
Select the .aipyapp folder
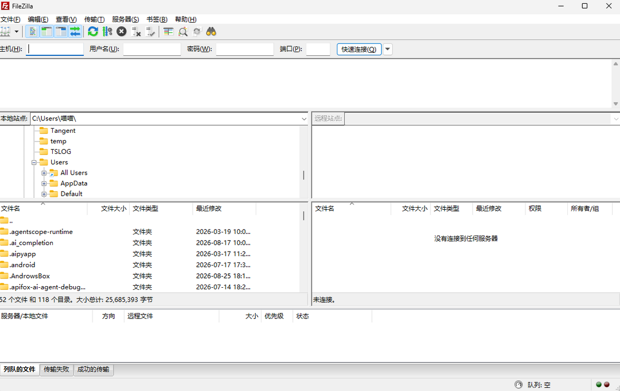pos(150,254)
